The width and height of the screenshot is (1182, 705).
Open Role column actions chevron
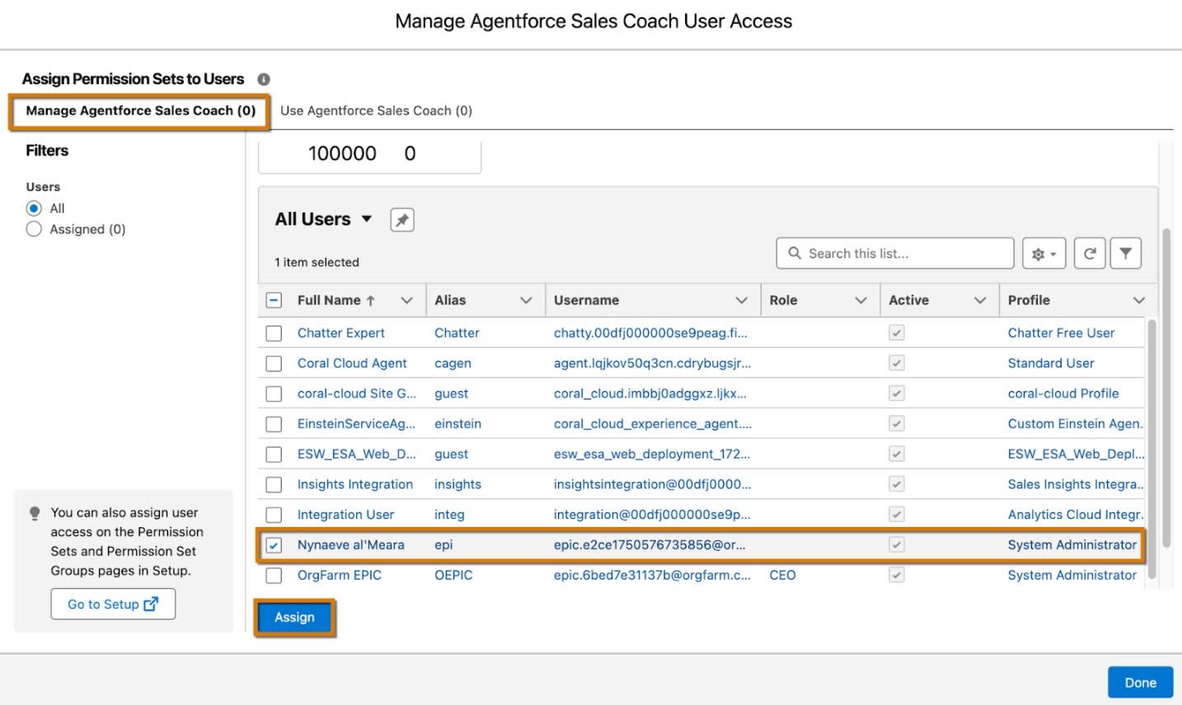pyautogui.click(x=861, y=301)
